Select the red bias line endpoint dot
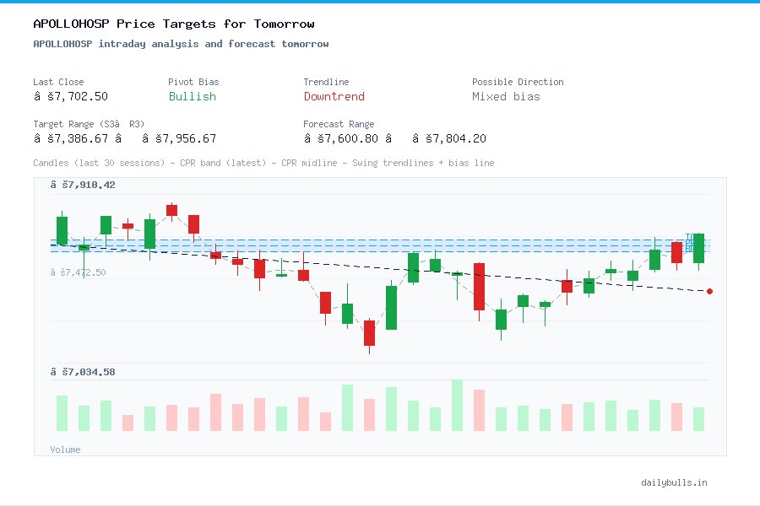Image resolution: width=760 pixels, height=506 pixels. click(709, 291)
